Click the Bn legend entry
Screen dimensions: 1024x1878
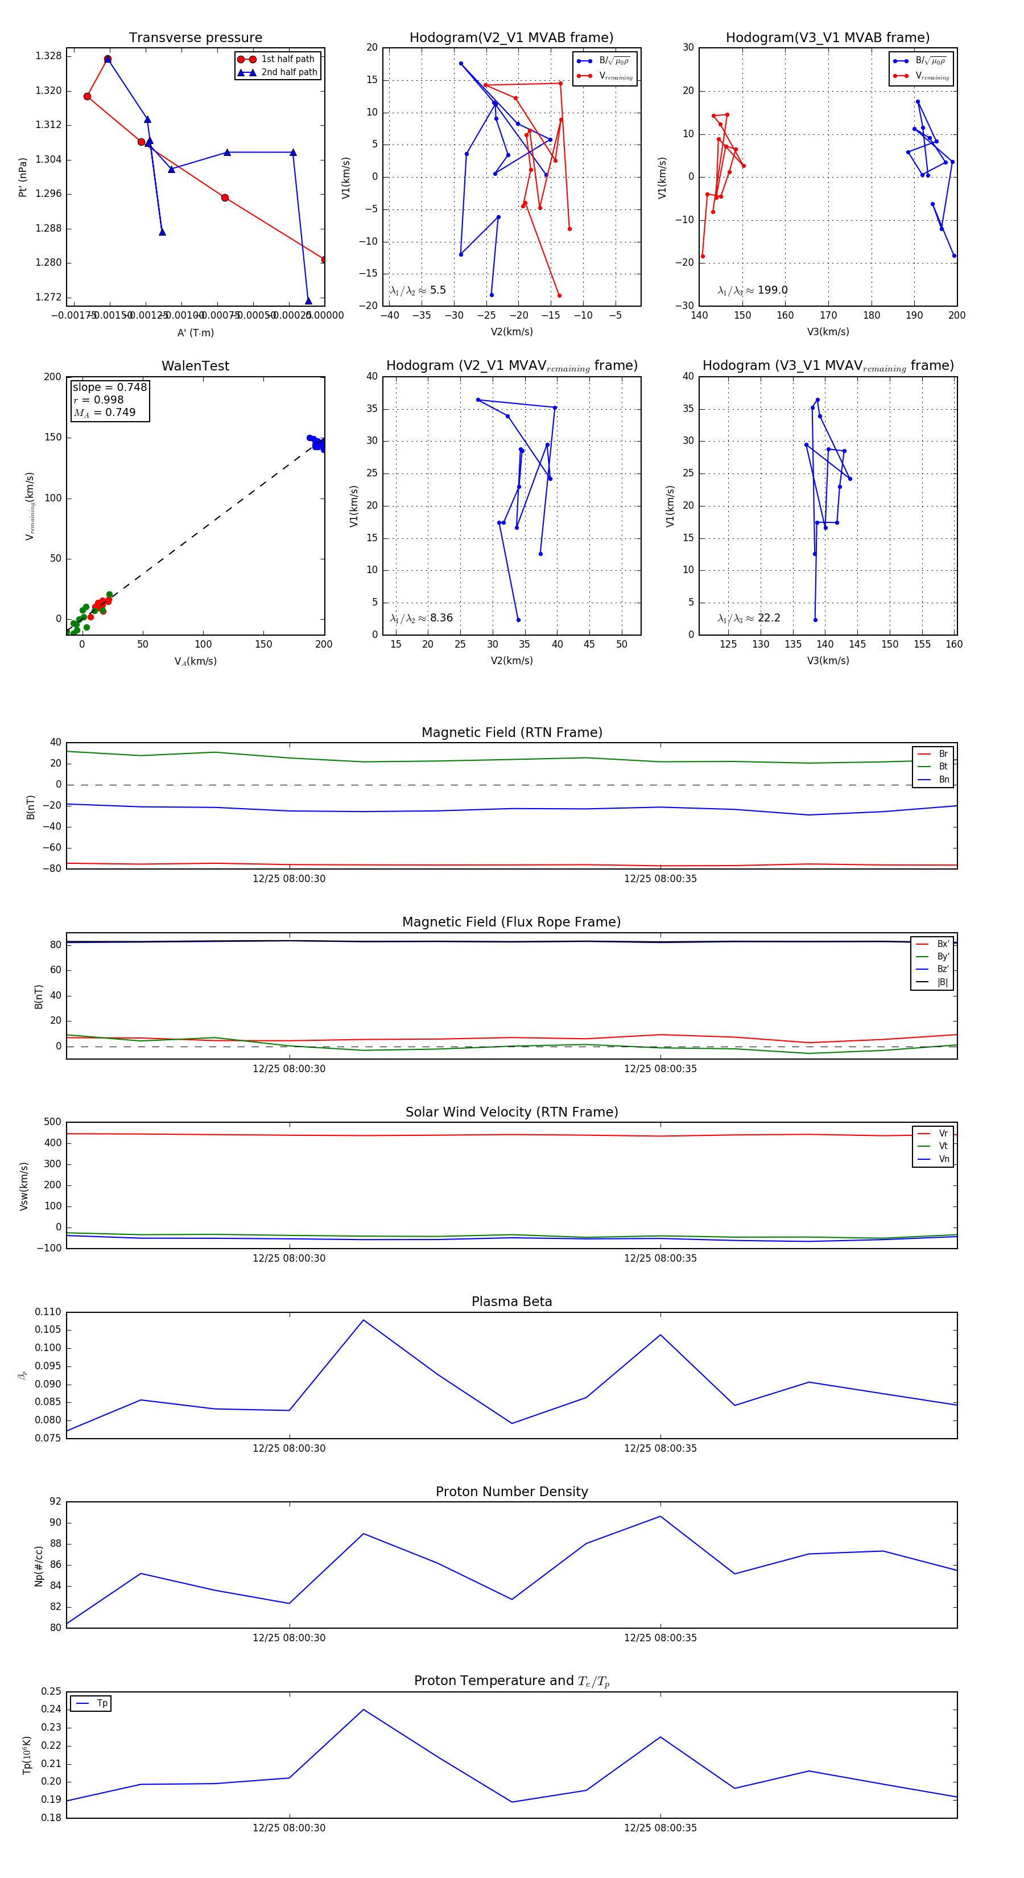coord(934,779)
